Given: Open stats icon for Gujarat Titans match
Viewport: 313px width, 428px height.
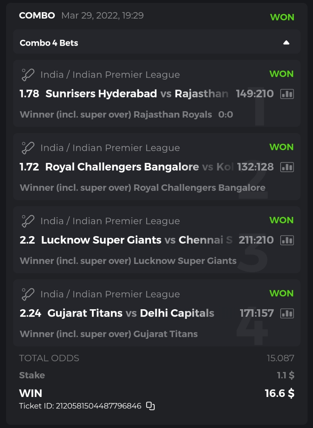Looking at the screenshot, I should click(x=287, y=313).
